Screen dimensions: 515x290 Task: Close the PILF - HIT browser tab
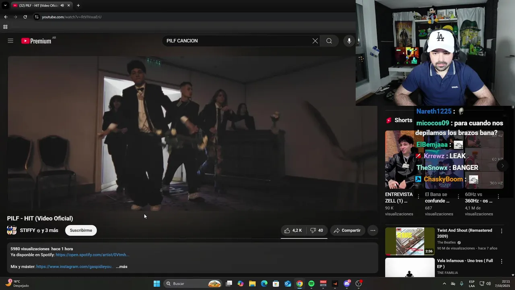(x=68, y=5)
